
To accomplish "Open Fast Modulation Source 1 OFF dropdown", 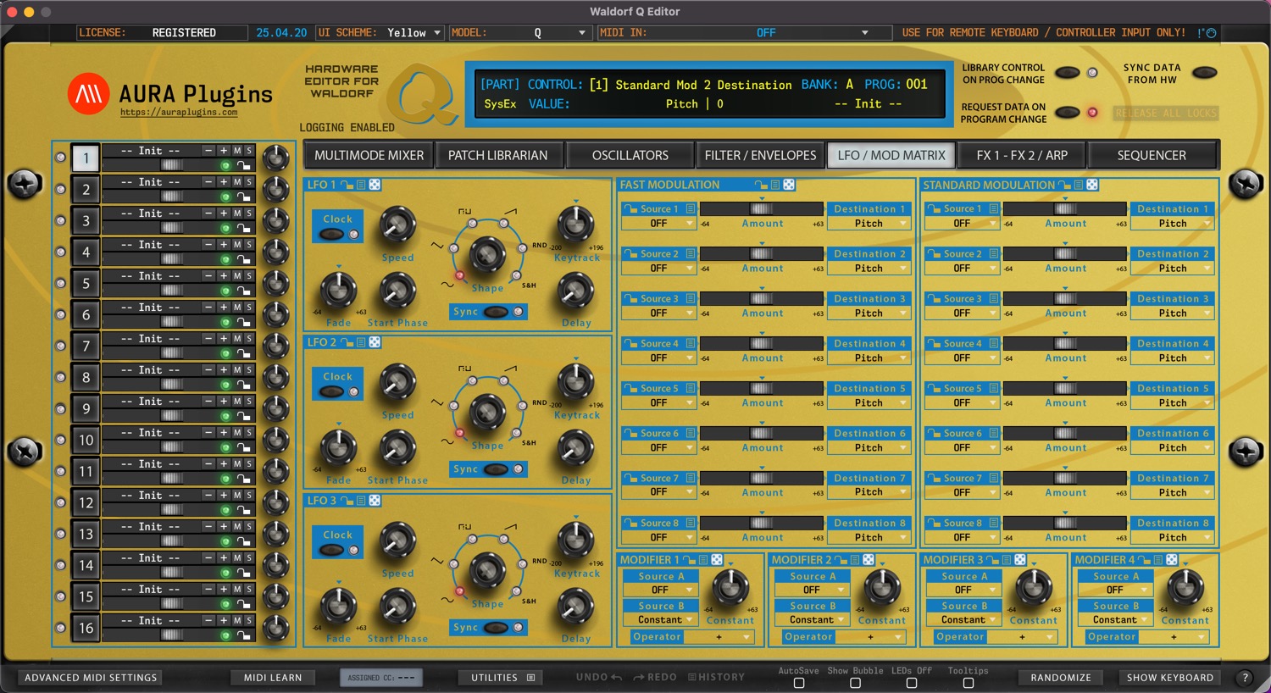I will coord(658,224).
